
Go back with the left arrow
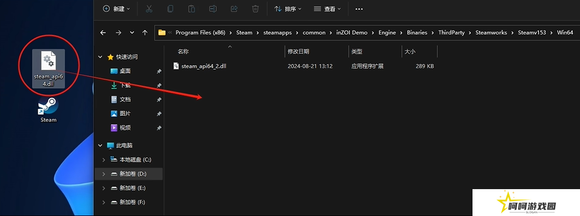[103, 33]
